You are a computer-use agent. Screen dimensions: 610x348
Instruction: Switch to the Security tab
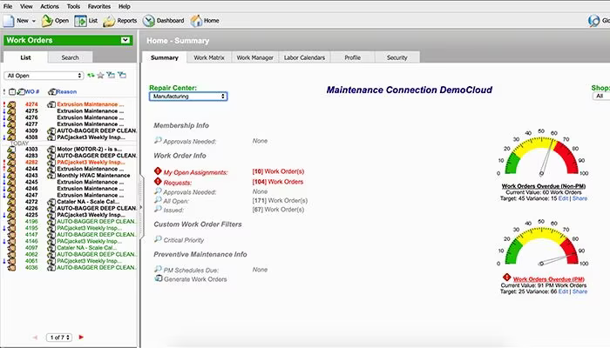tap(396, 57)
